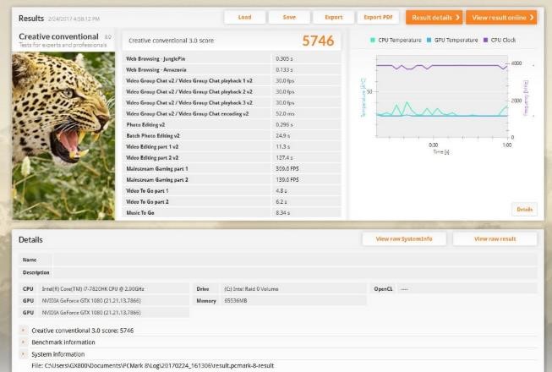Select Video To Go part 1 row
This screenshot has height=372, width=552.
point(232,191)
